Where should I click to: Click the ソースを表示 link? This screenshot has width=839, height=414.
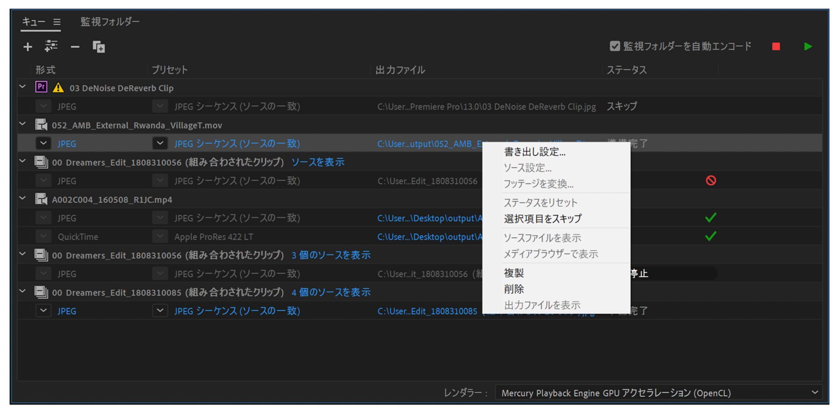coord(318,162)
